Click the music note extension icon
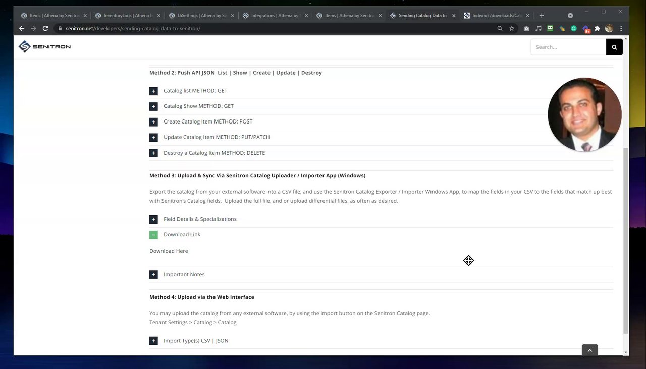 [x=539, y=29]
